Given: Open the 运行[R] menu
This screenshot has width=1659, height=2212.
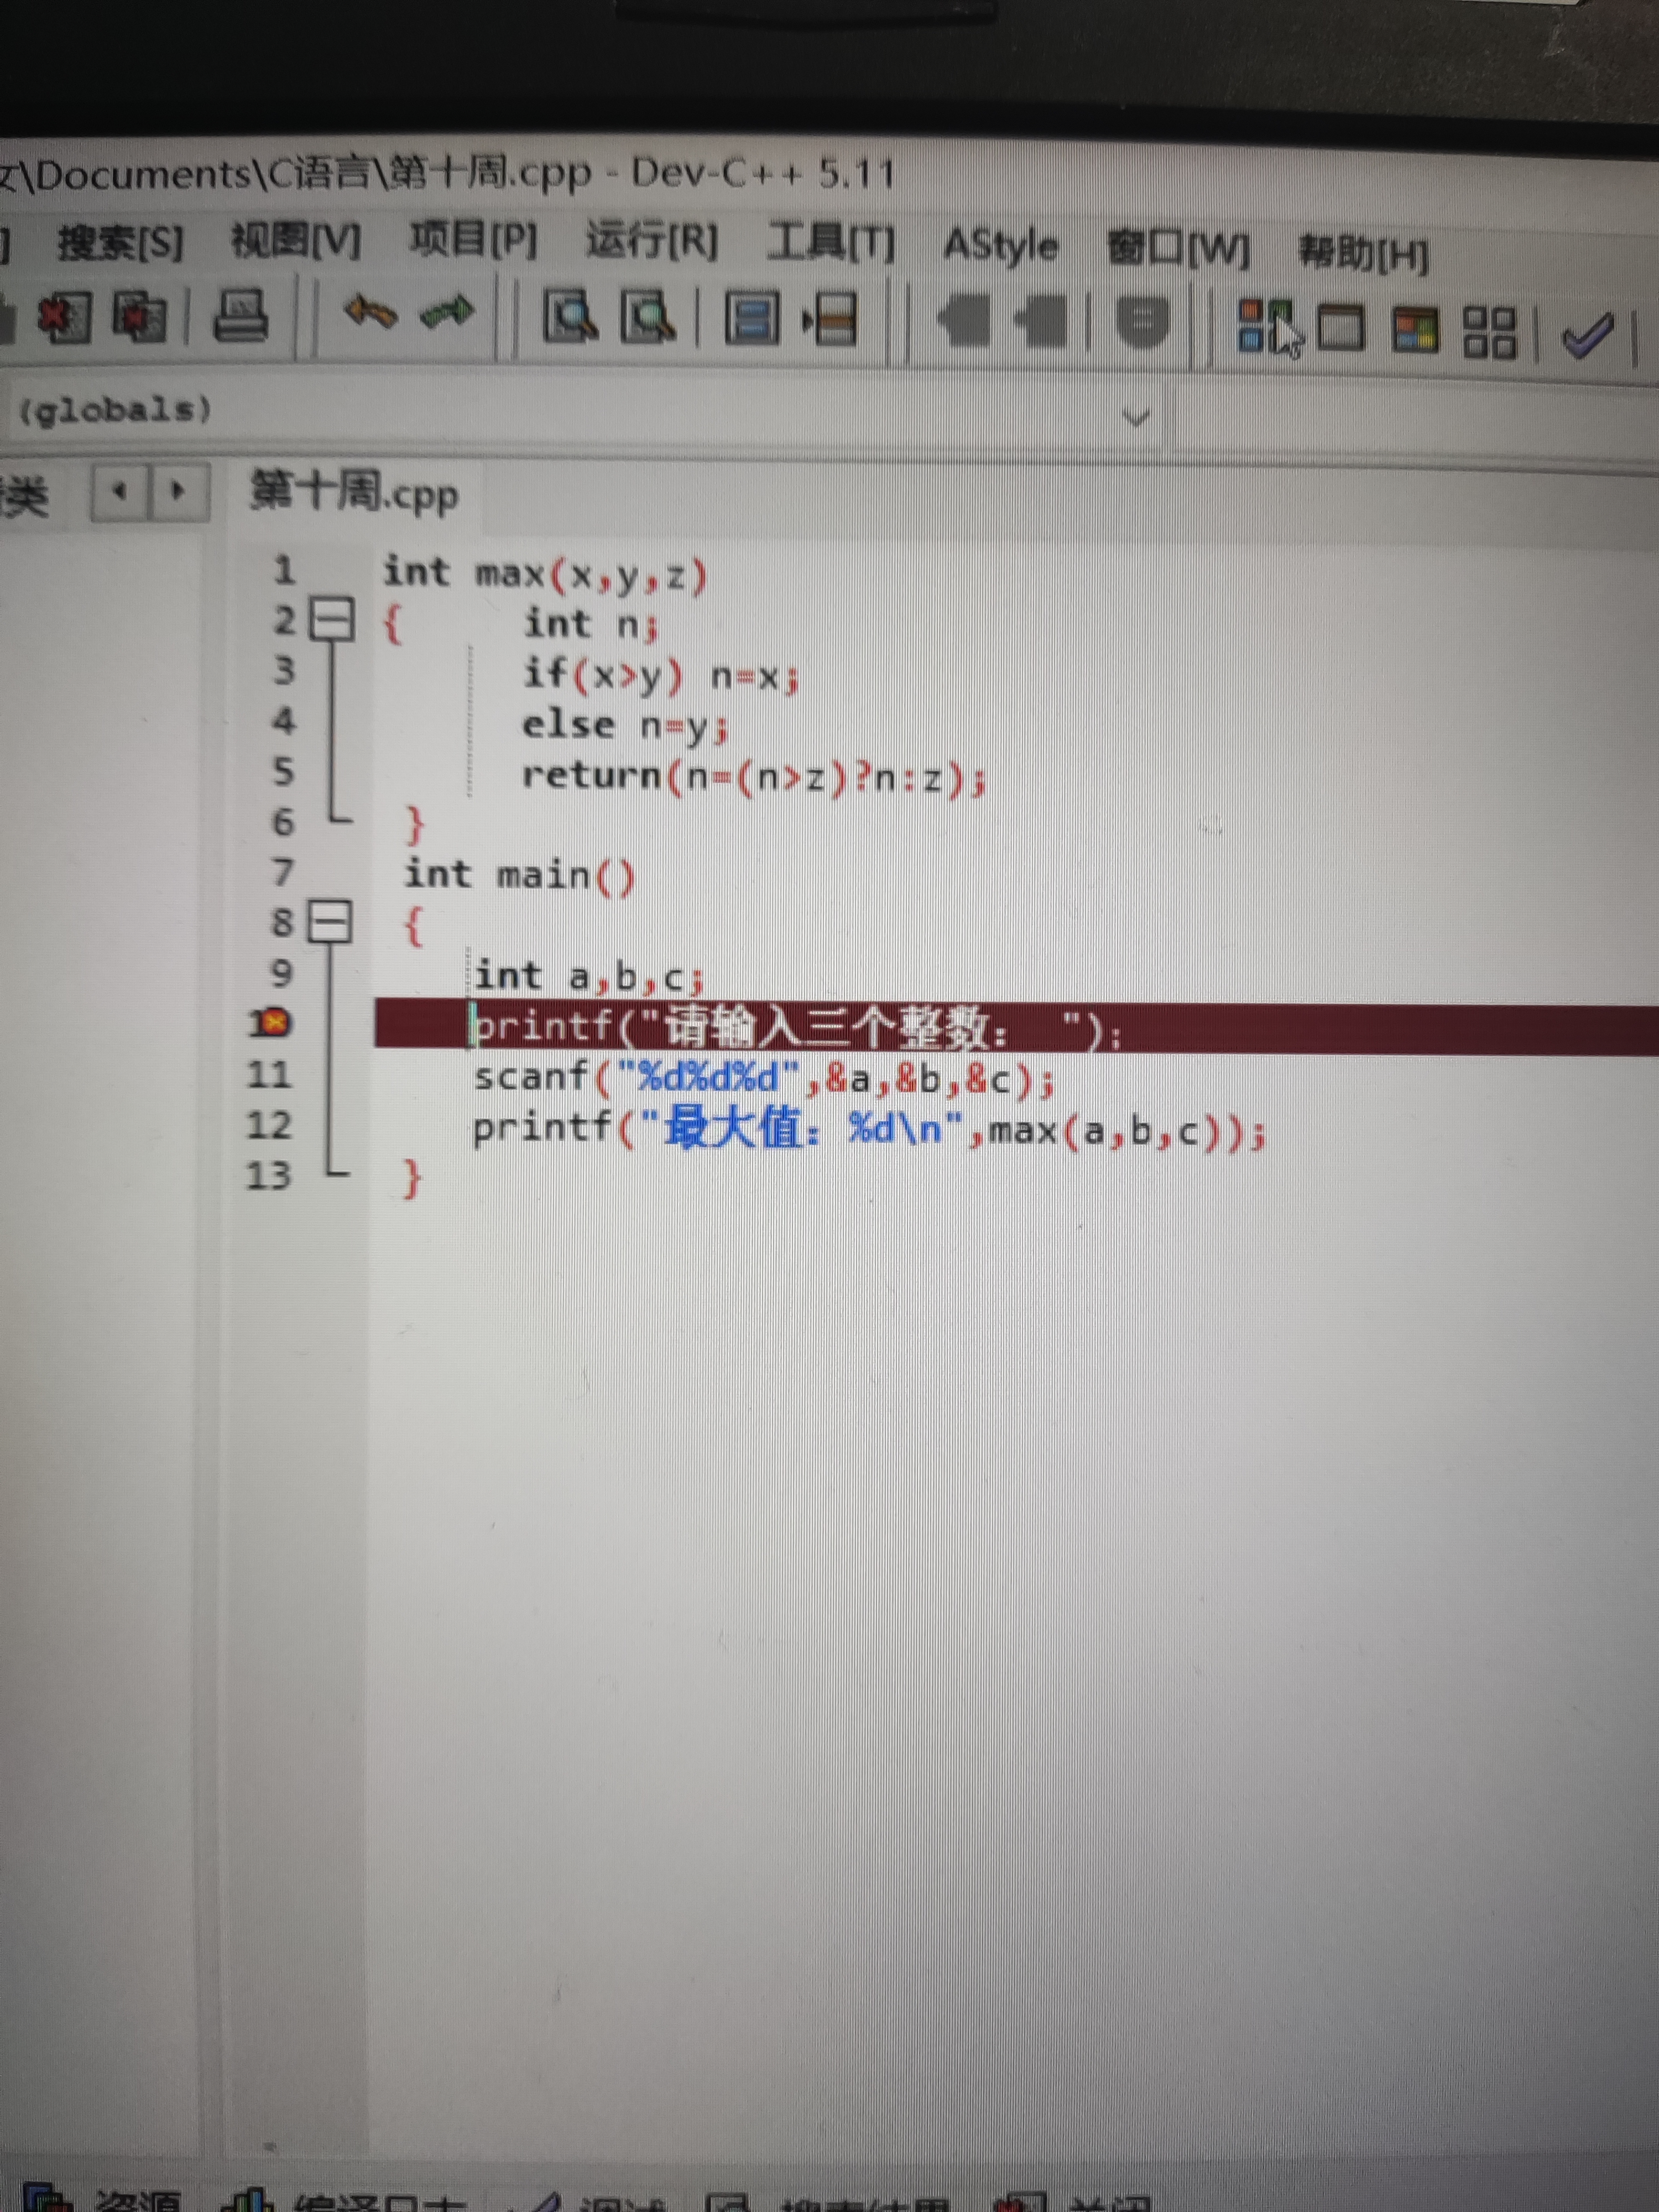Looking at the screenshot, I should point(651,242).
